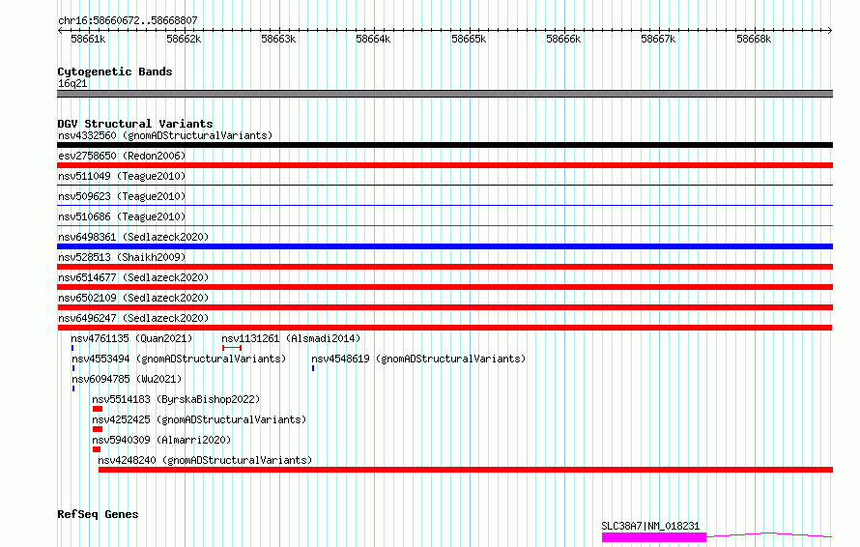Open variant nsv4553494 gnomAD label

[179, 359]
